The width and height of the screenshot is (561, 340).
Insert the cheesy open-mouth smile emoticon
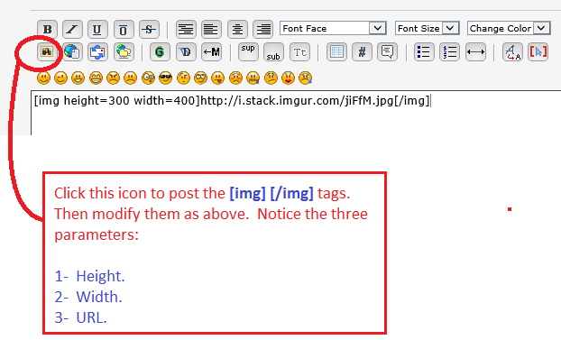(78, 78)
